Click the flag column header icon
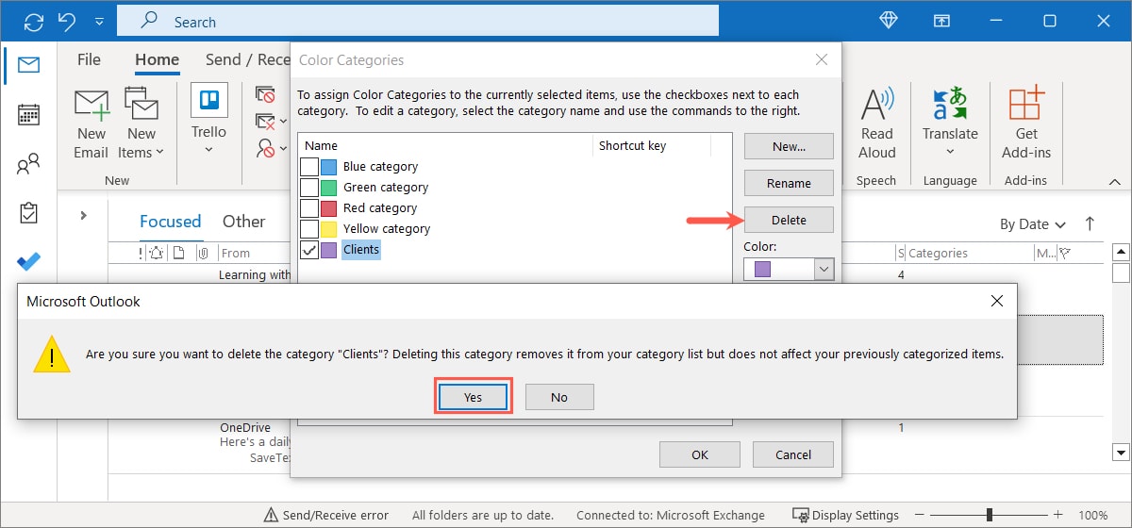 tap(1065, 253)
